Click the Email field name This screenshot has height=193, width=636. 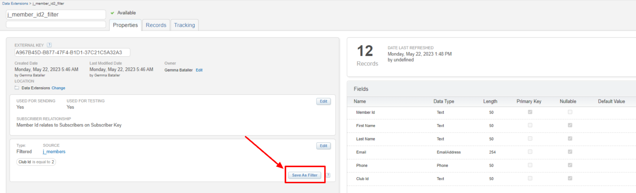361,152
